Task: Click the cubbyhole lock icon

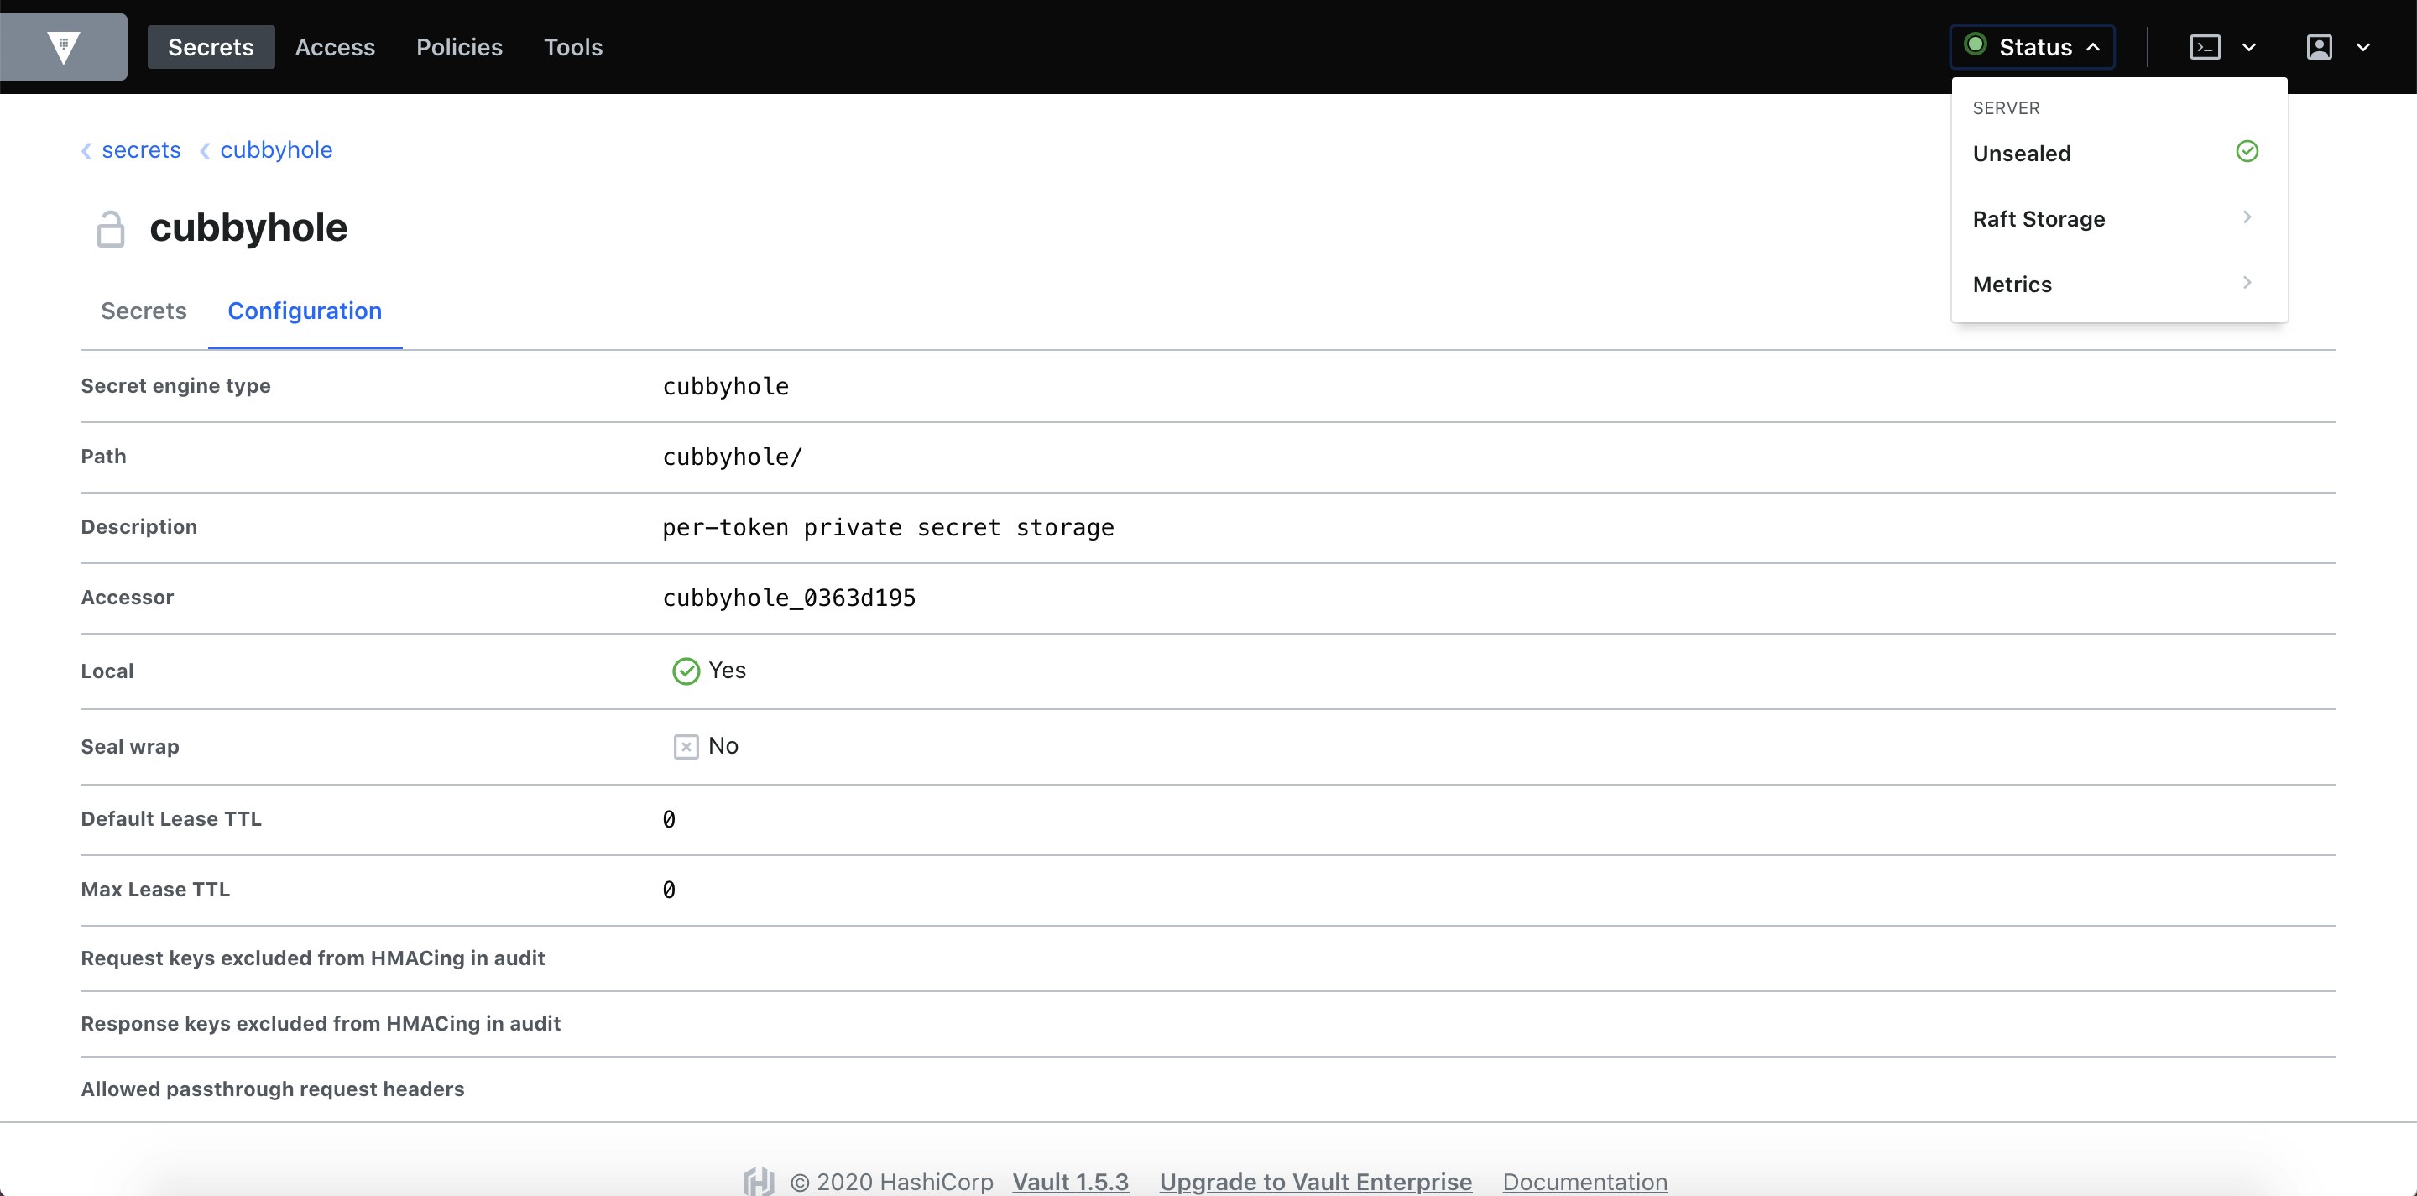Action: pos(111,229)
